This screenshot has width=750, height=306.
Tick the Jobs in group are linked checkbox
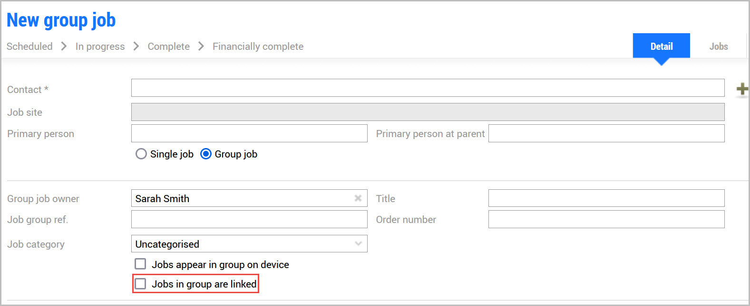(140, 284)
